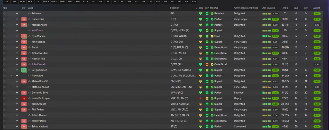Click Mateo Kovačić's sharpness icon
Image resolution: width=329 pixels, height=130 pixels.
coord(207,81)
